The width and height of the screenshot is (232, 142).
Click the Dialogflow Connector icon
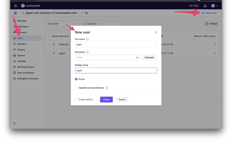tap(15, 79)
